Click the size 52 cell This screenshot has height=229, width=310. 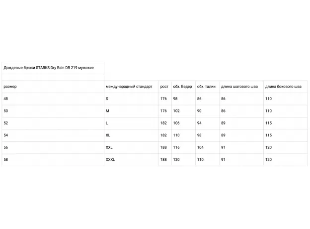click(6, 123)
